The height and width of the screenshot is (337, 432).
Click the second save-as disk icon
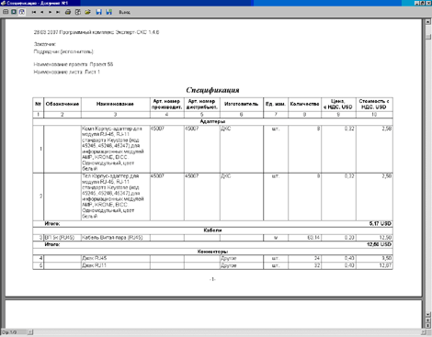click(108, 12)
